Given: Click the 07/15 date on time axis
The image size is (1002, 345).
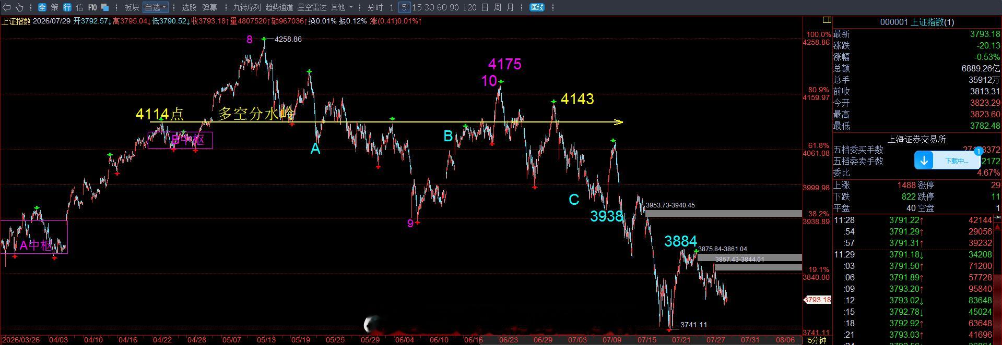Looking at the screenshot, I should [x=647, y=340].
